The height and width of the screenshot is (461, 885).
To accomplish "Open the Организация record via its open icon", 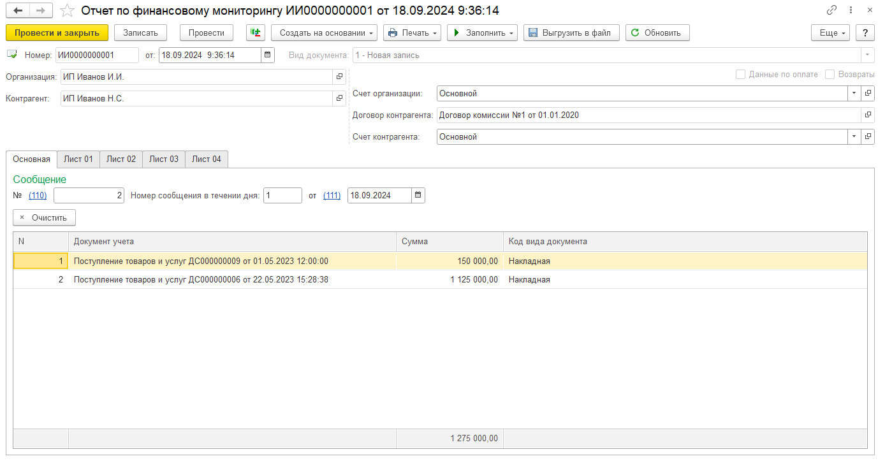I will 339,77.
